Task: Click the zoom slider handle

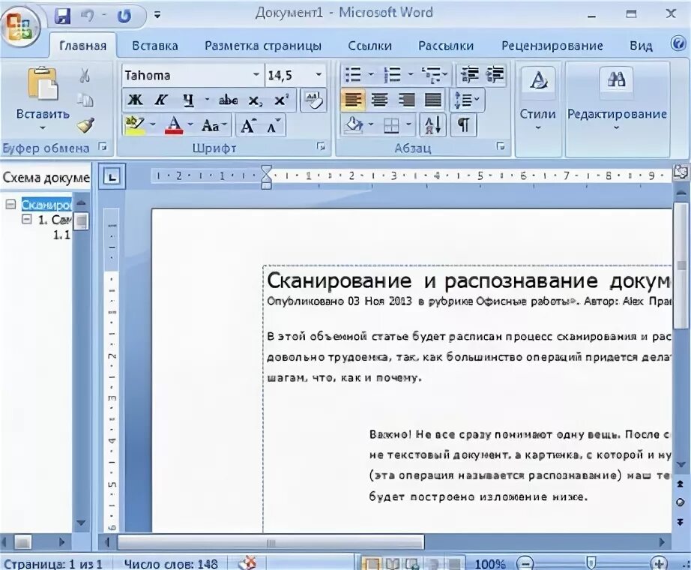Action: 591,562
